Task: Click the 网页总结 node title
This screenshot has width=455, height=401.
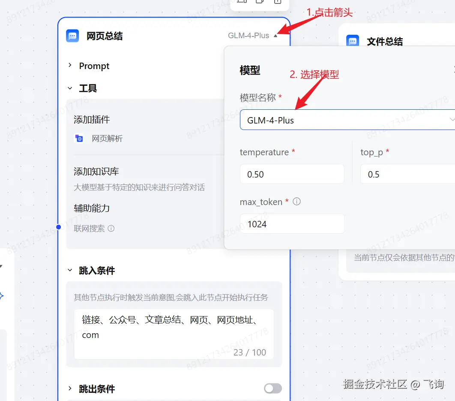Action: pyautogui.click(x=105, y=36)
